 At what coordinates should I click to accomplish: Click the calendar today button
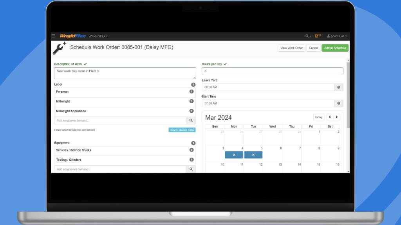tap(319, 117)
